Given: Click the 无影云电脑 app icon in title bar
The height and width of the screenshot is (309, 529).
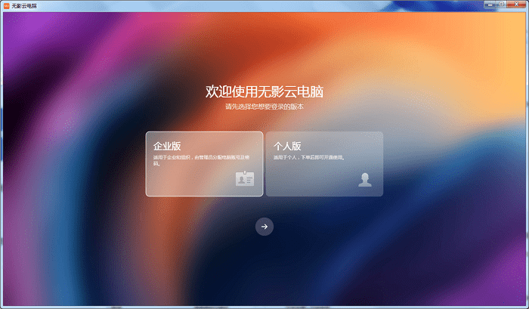Looking at the screenshot, I should (x=6, y=5).
